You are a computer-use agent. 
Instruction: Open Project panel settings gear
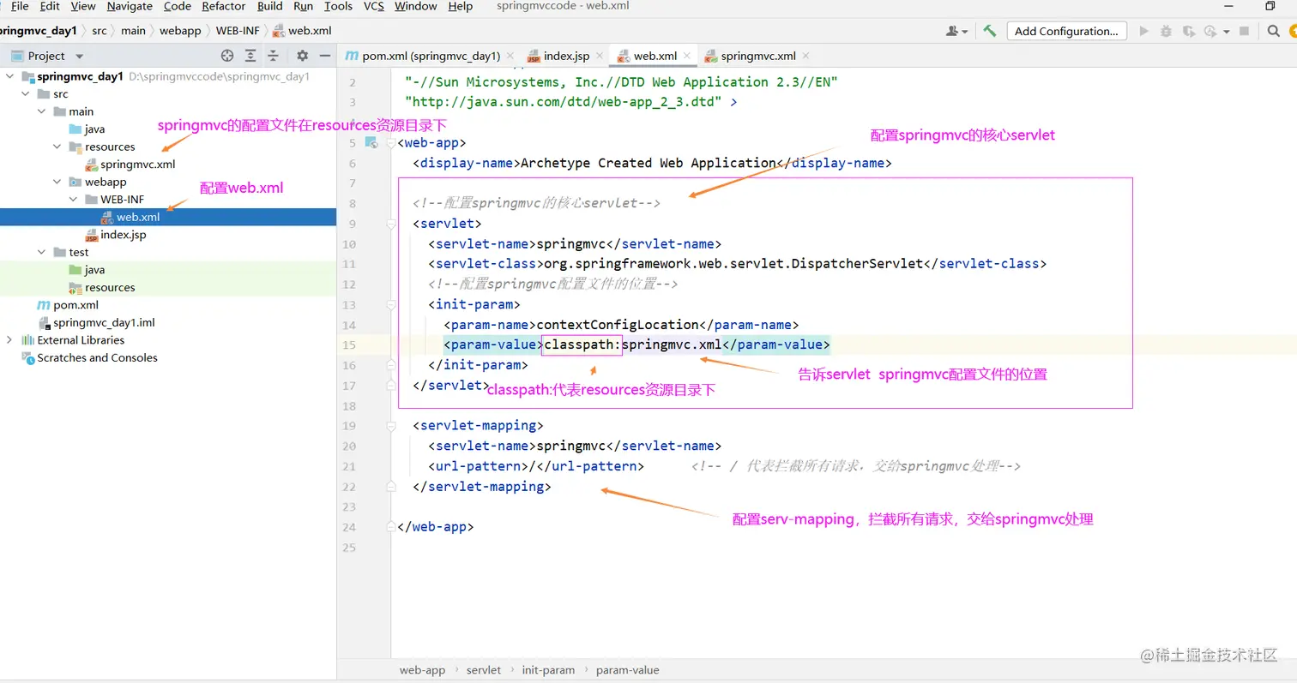click(x=302, y=56)
